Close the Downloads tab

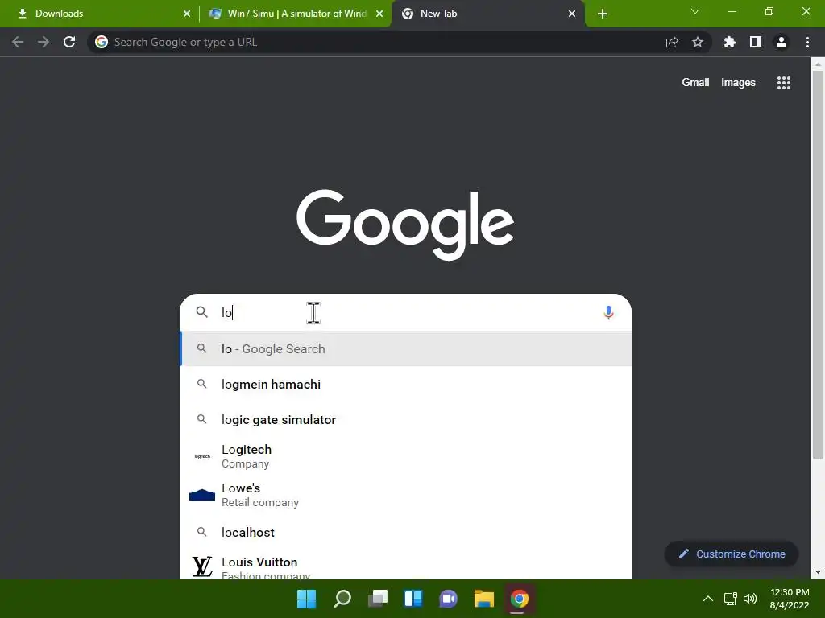187,14
